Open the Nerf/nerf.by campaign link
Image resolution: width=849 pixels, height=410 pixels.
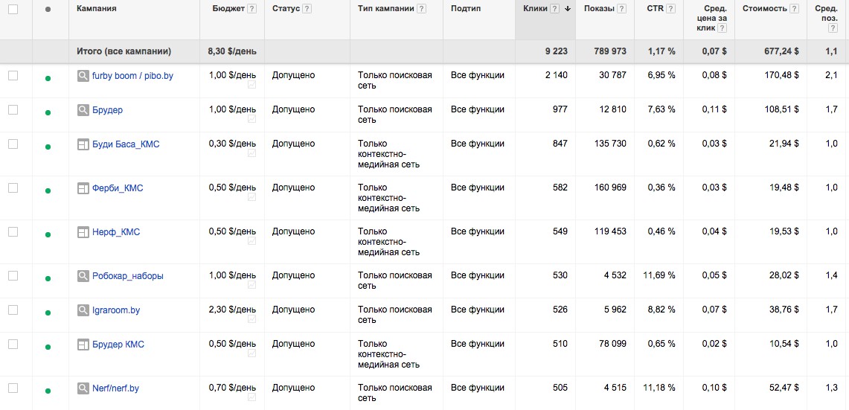coord(115,388)
